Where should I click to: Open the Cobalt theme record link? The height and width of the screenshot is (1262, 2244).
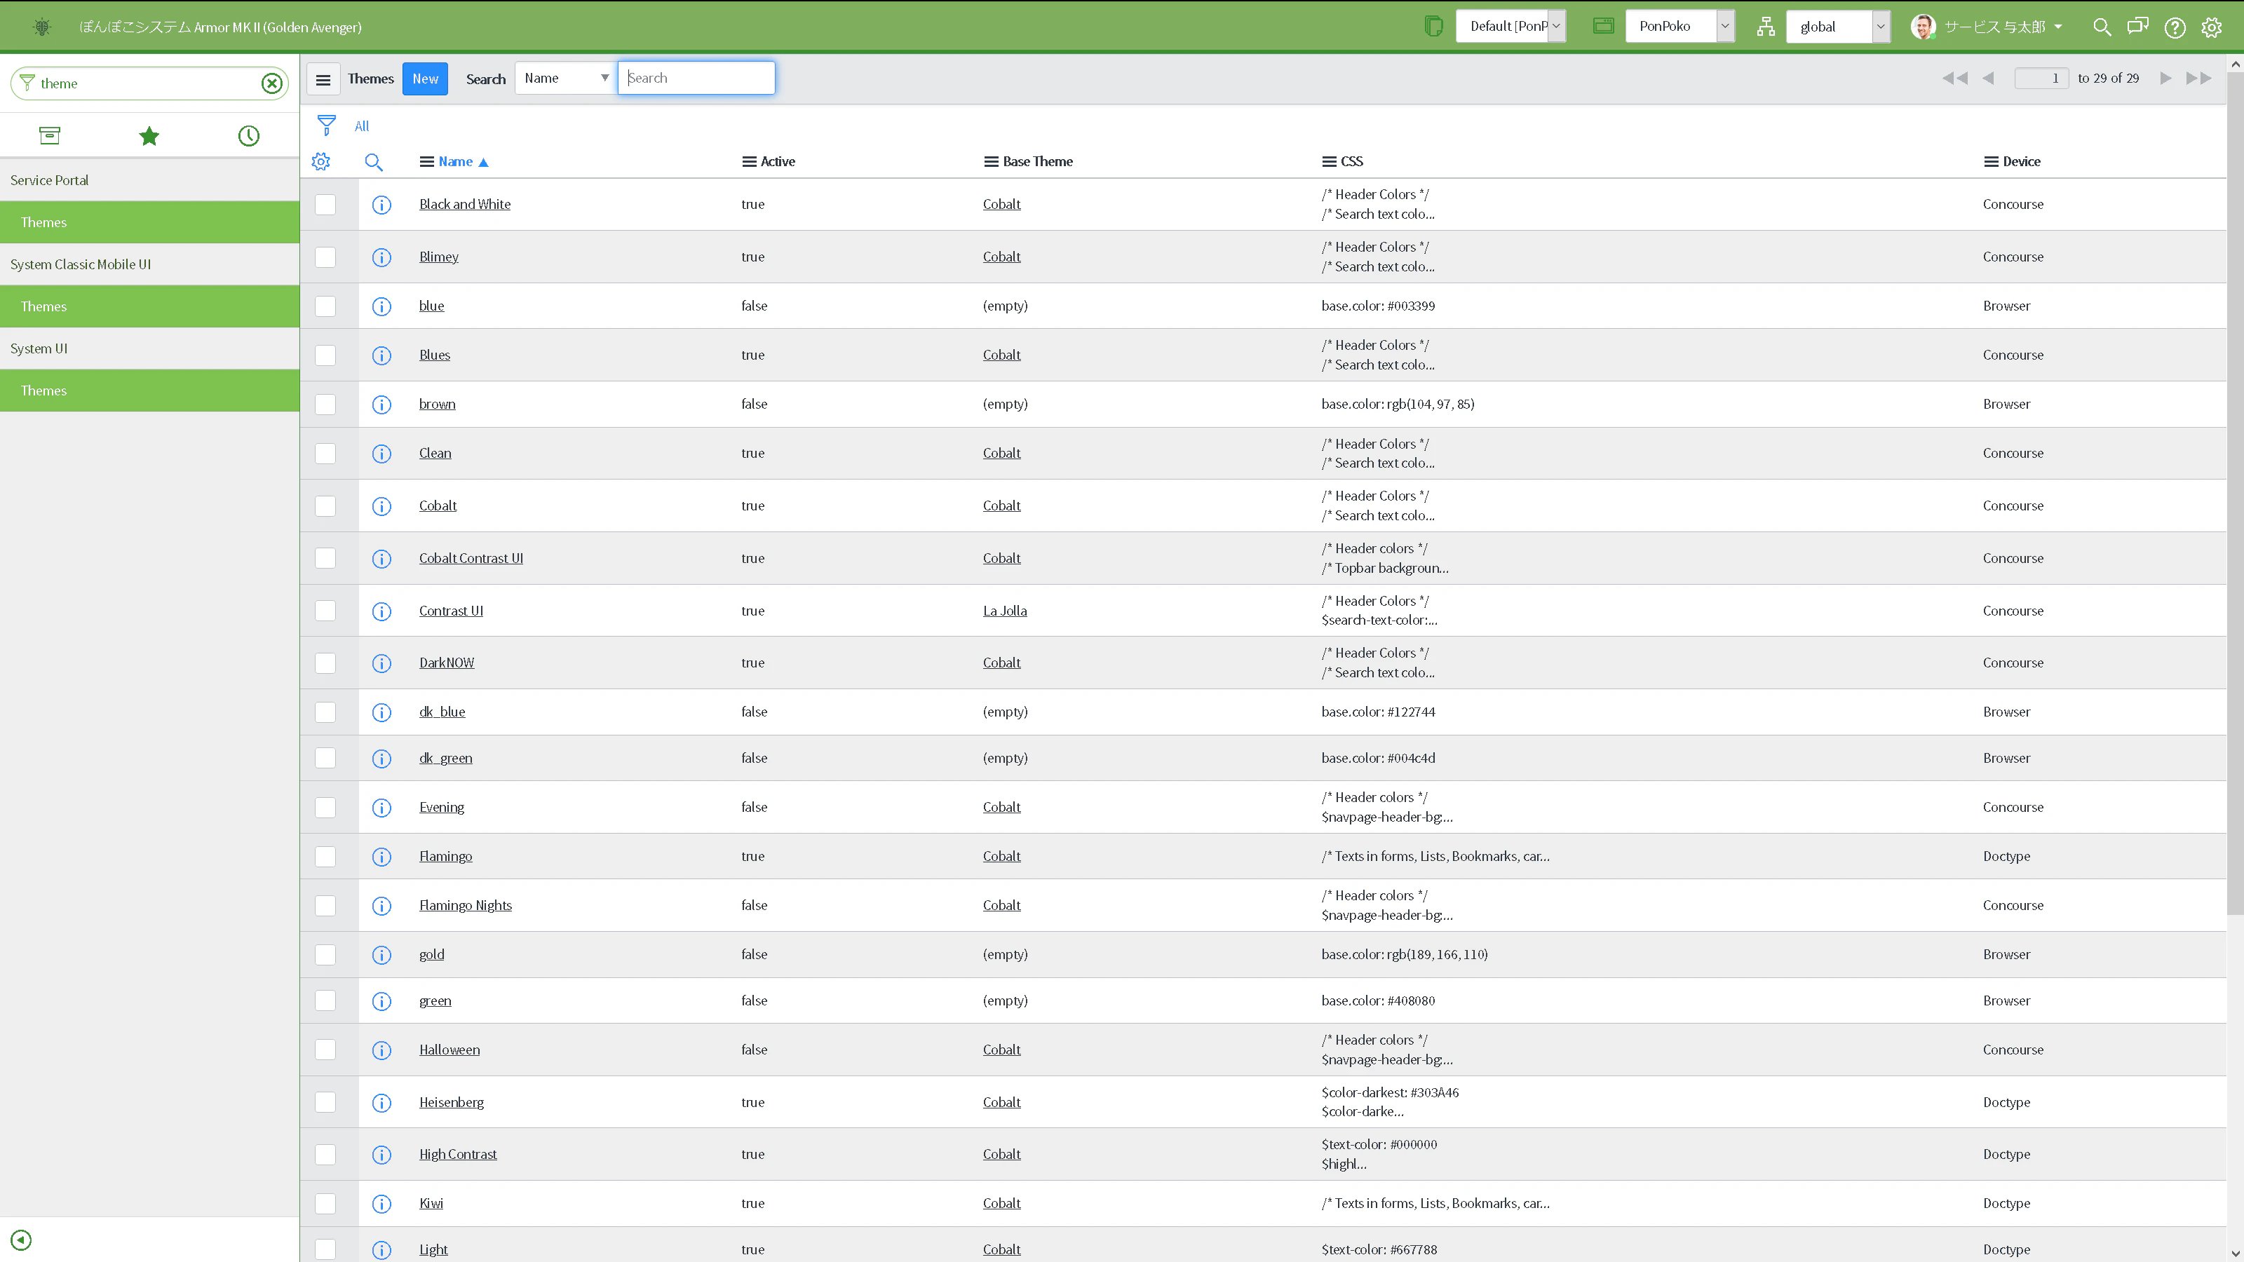[438, 506]
